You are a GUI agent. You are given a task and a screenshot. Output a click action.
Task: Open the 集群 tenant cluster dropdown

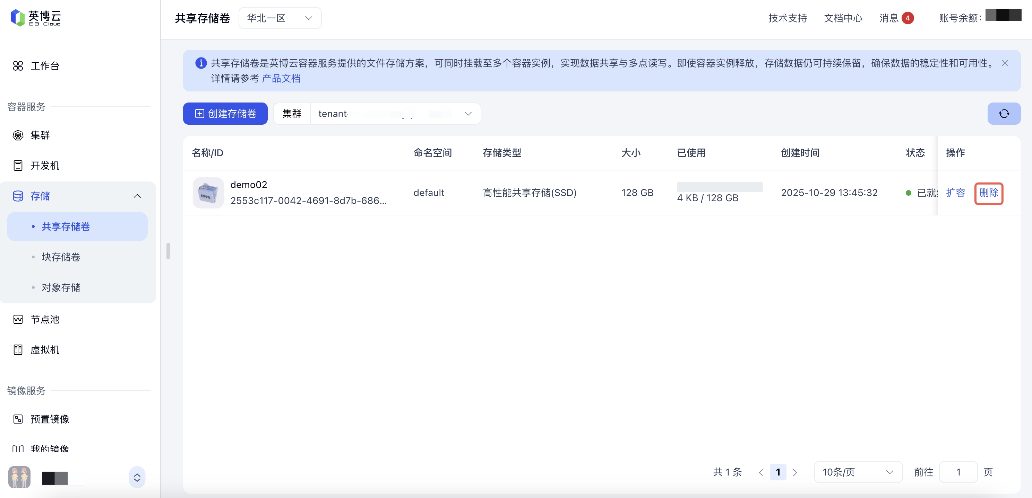click(x=395, y=114)
